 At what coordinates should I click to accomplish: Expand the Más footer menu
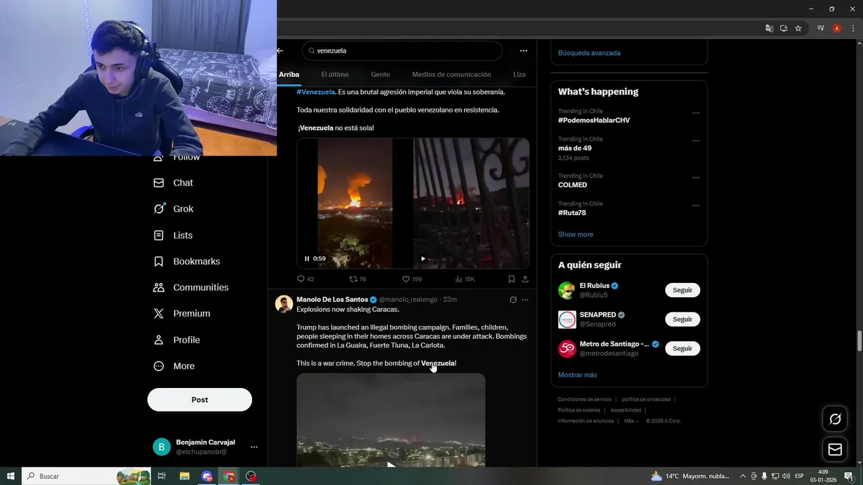point(631,421)
